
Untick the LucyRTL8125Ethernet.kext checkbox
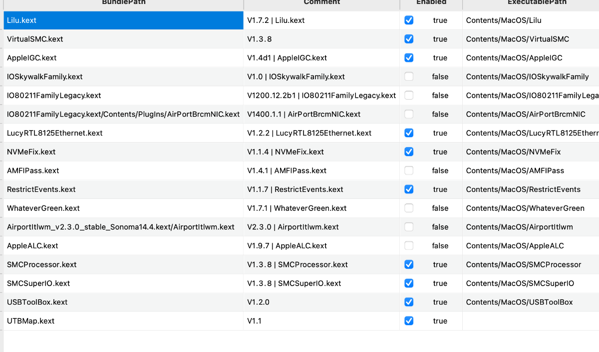click(409, 133)
